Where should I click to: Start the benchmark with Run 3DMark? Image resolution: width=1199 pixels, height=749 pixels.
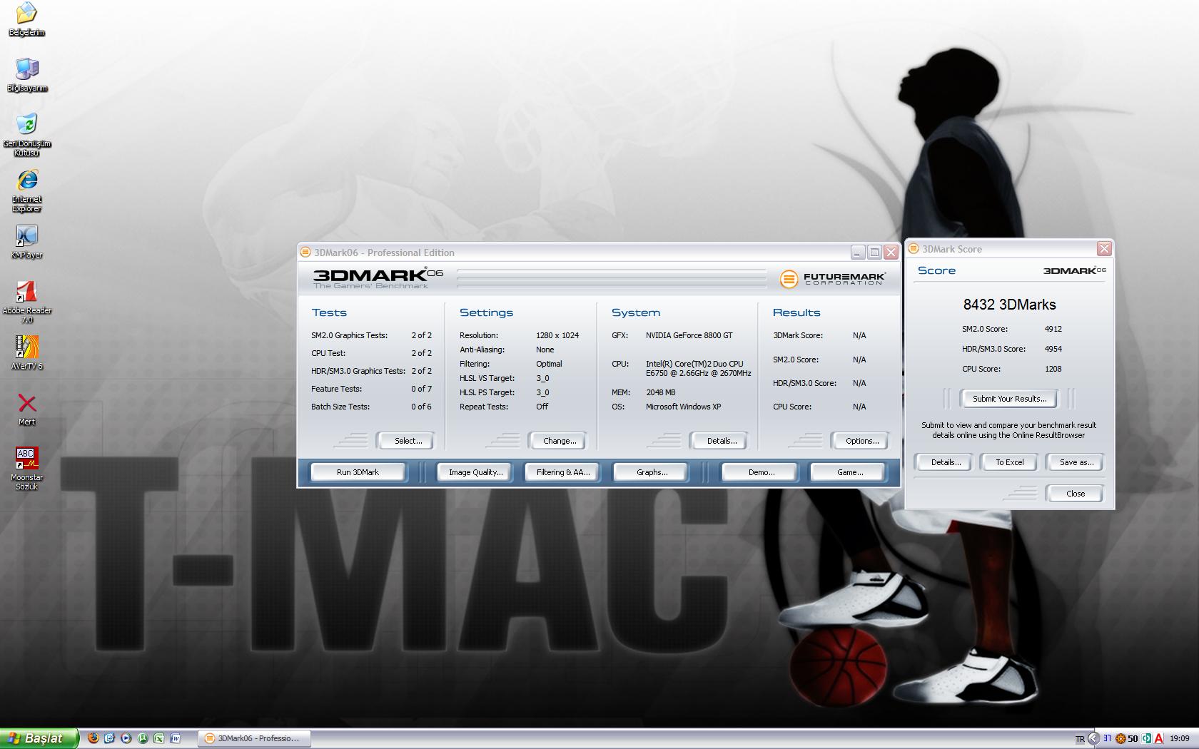(358, 472)
